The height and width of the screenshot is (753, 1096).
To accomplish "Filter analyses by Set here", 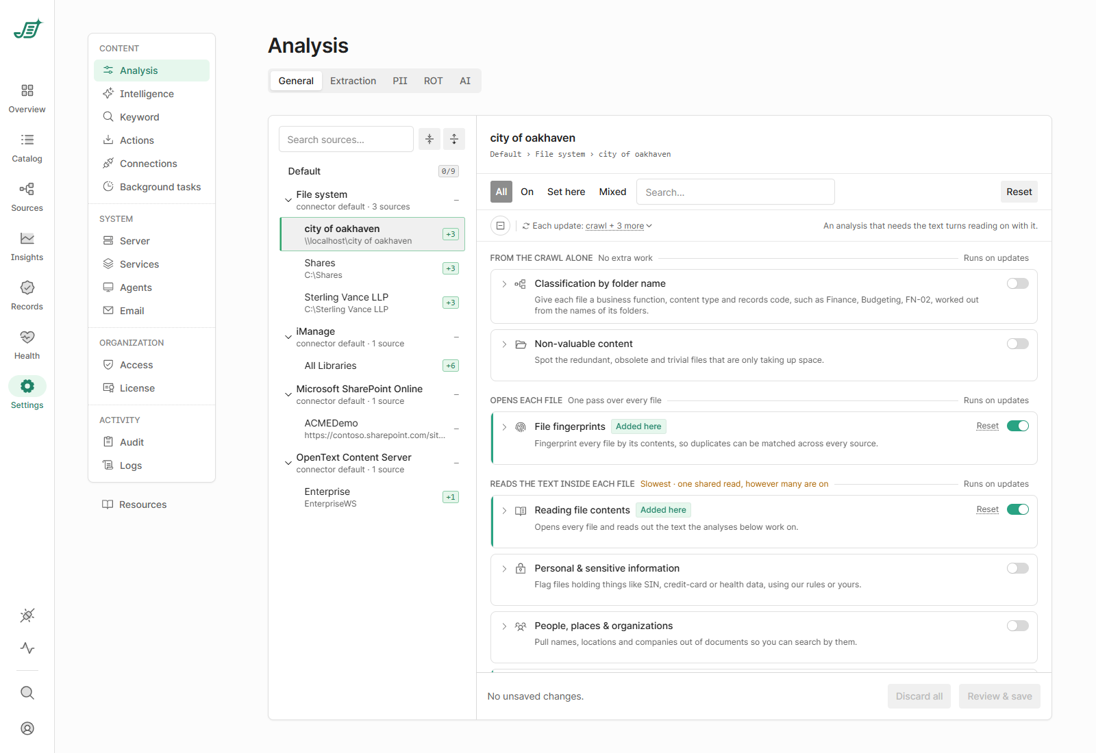I will [x=566, y=192].
